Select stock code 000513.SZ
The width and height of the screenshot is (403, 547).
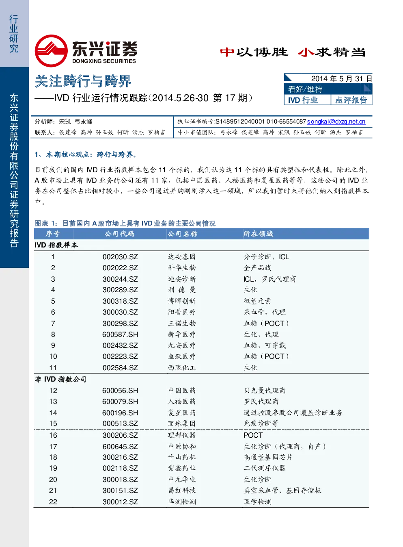[x=120, y=423]
